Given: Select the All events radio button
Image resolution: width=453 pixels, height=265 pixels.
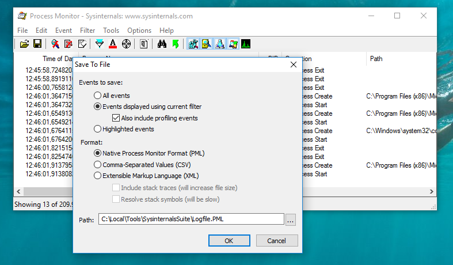Looking at the screenshot, I should coord(98,96).
